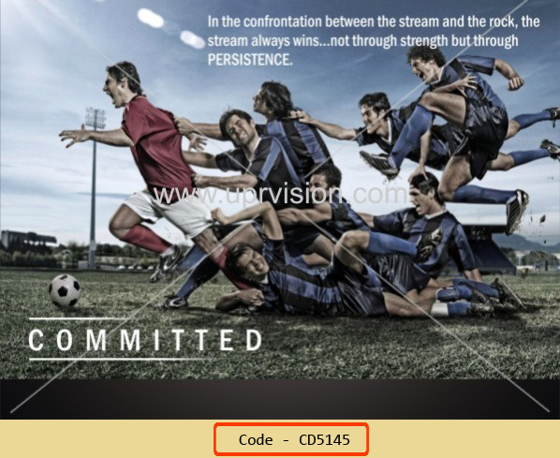Click the dark band beneath the grass
560x458 pixels.
click(280, 399)
